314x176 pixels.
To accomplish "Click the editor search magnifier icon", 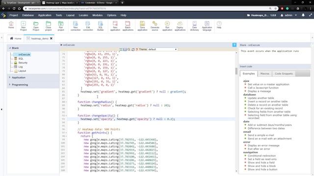I will pos(129,49).
